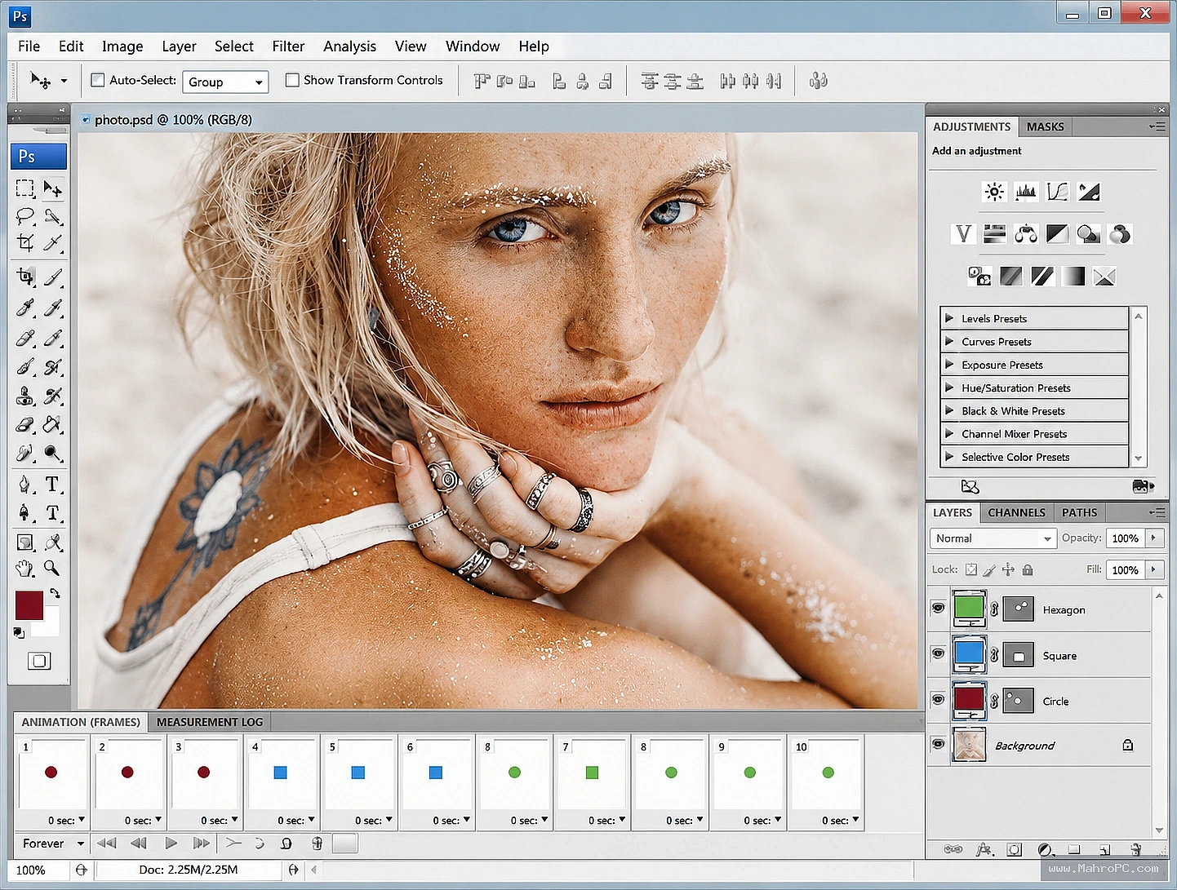
Task: Open the Paths tab
Action: pos(1079,512)
